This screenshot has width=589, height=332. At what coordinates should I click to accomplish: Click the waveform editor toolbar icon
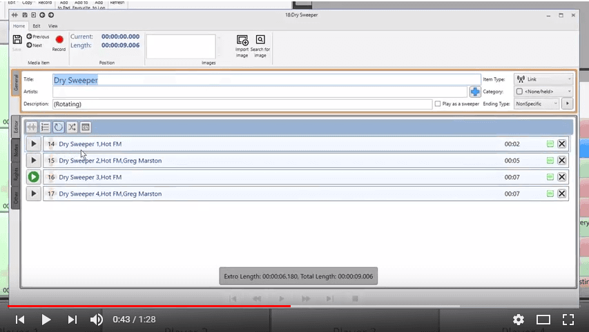coord(32,127)
